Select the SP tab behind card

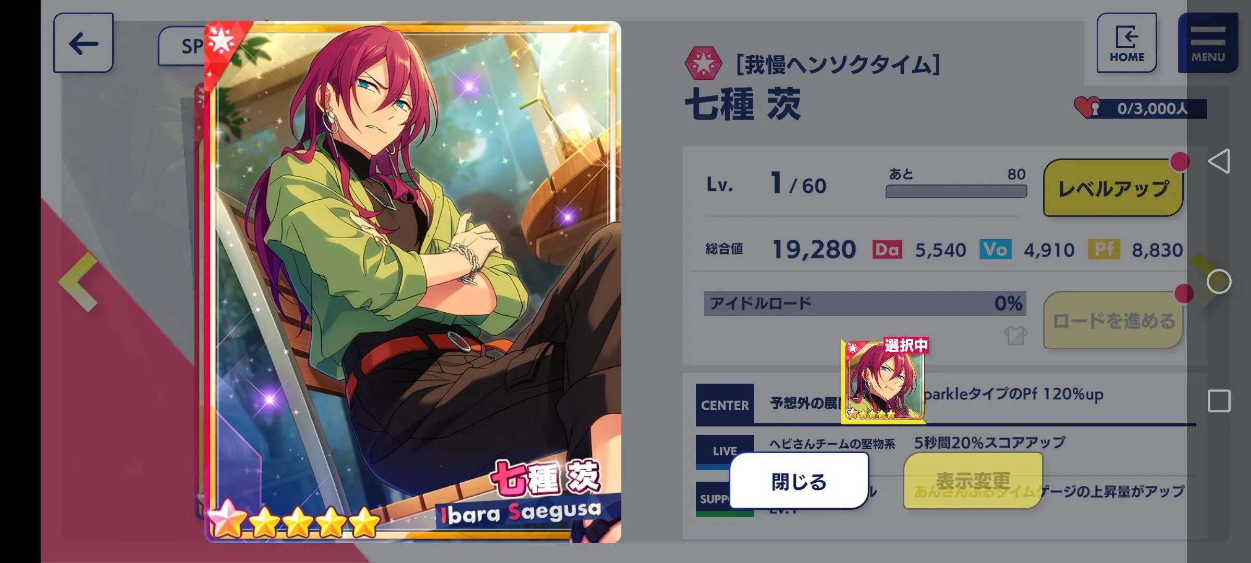click(x=181, y=46)
